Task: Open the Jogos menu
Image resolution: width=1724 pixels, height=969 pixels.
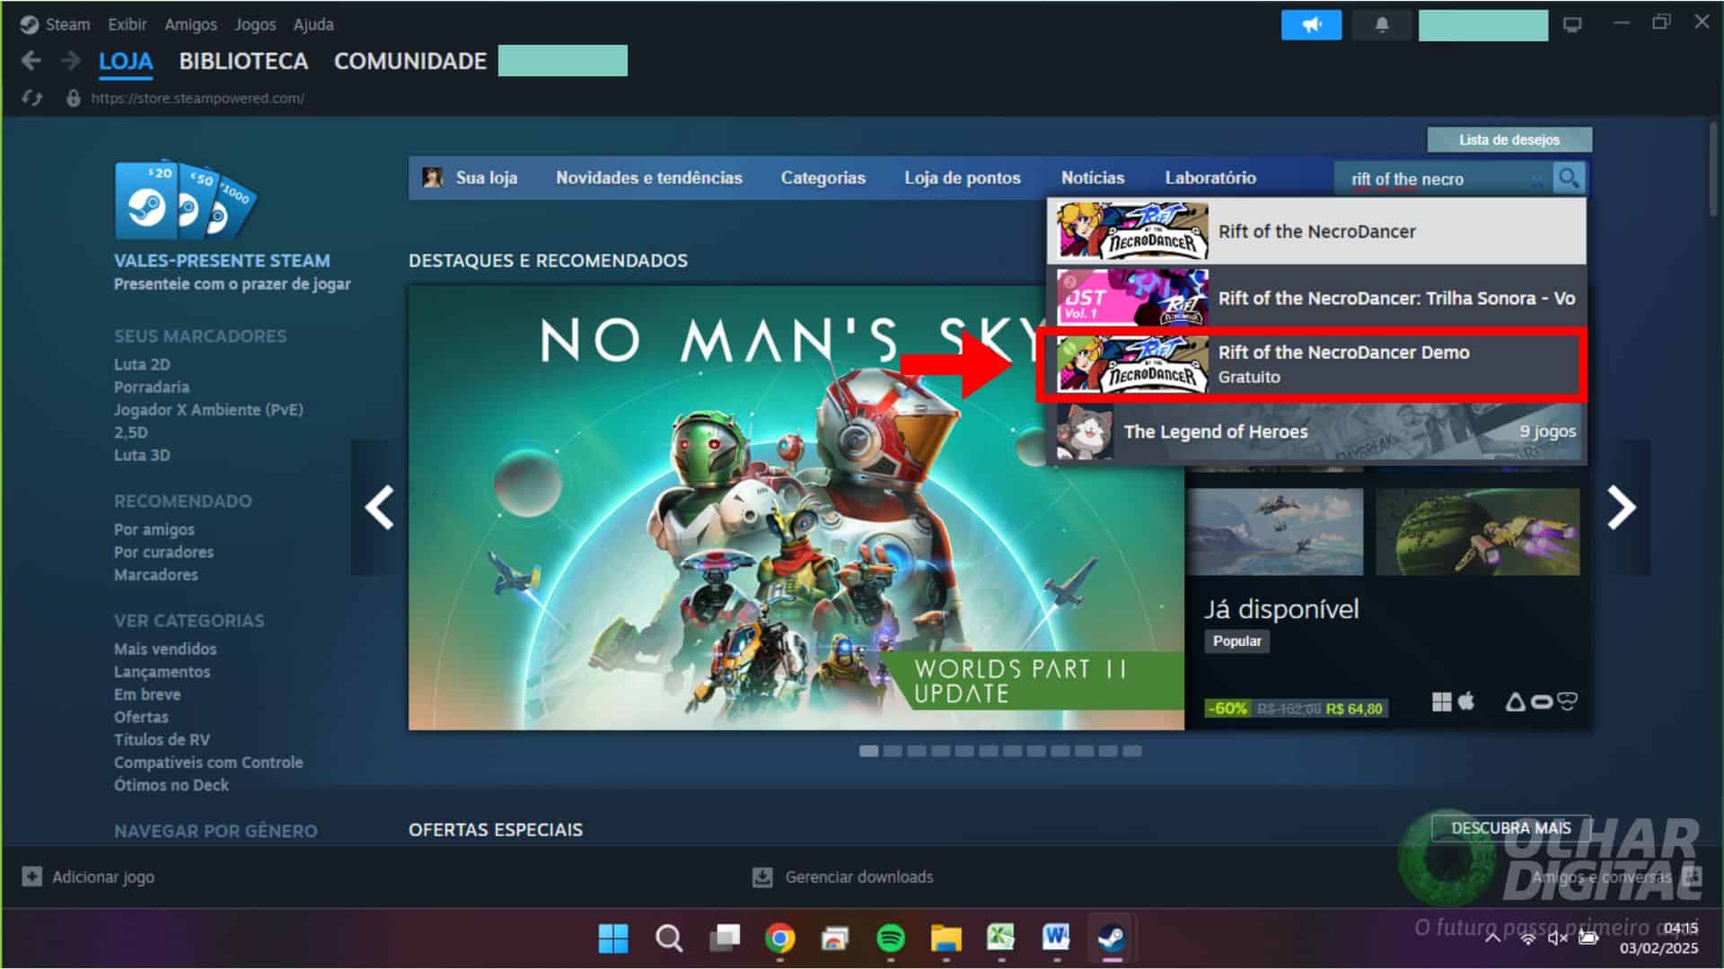Action: click(255, 24)
